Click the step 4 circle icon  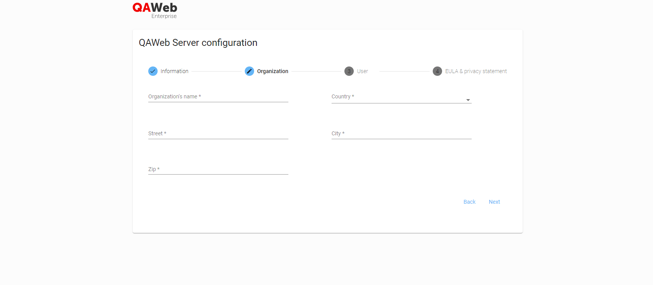click(437, 71)
